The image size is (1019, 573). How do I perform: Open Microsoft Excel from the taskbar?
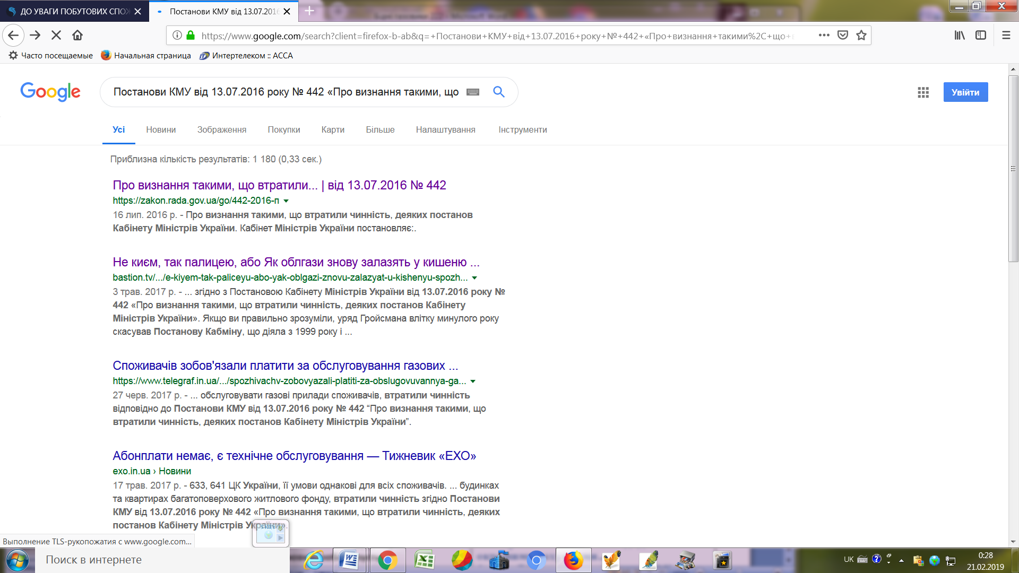point(425,561)
